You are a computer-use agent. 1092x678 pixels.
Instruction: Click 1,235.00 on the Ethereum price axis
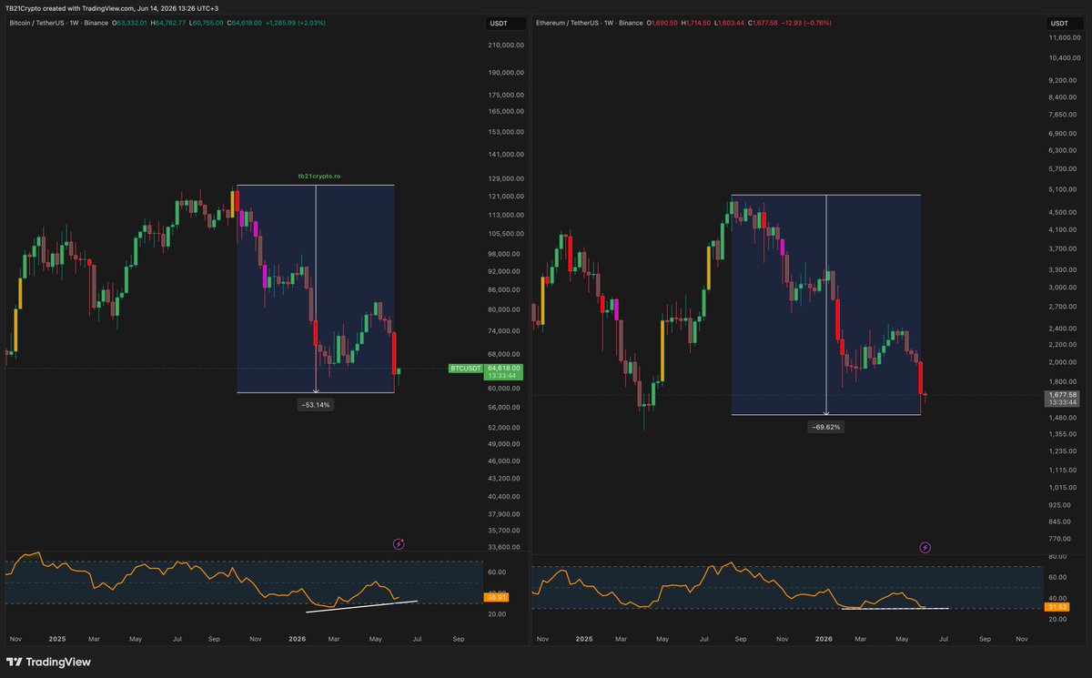pyautogui.click(x=1062, y=450)
